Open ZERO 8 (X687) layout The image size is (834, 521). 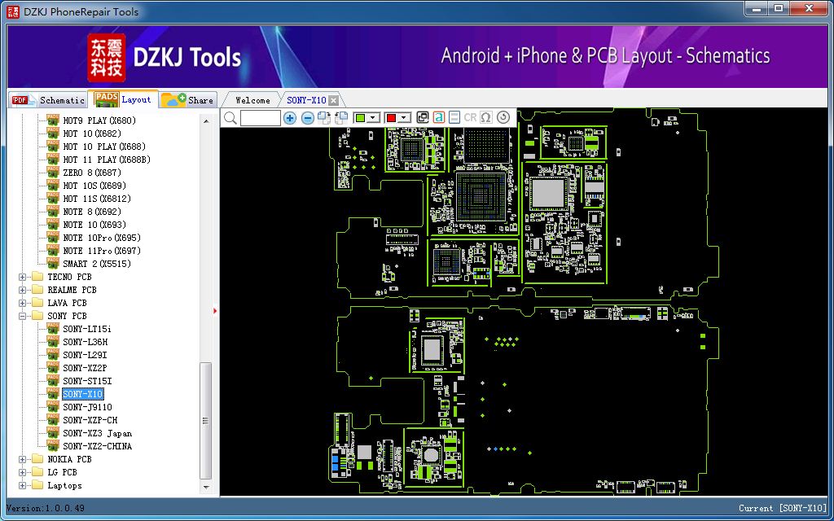[x=92, y=173]
